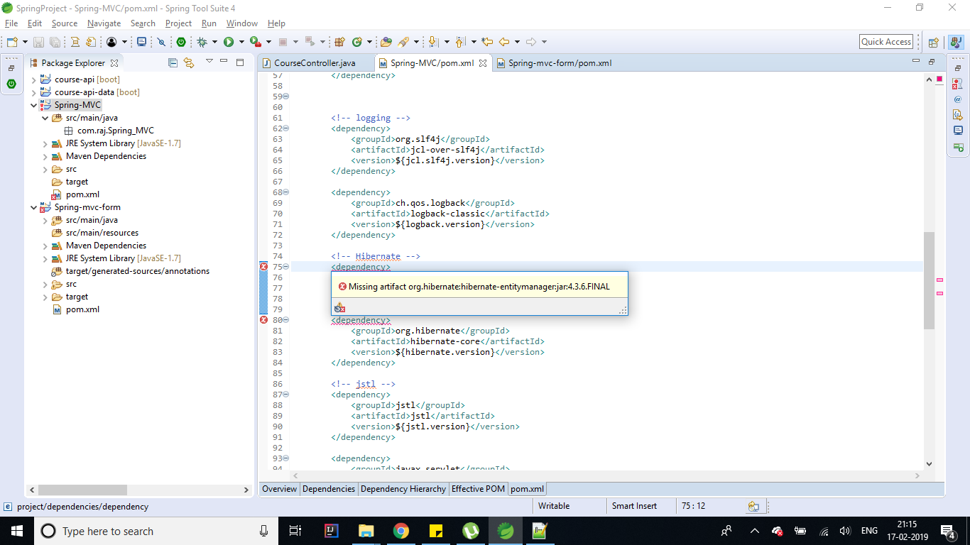
Task: Open the CourseController.java editor tab
Action: point(314,63)
